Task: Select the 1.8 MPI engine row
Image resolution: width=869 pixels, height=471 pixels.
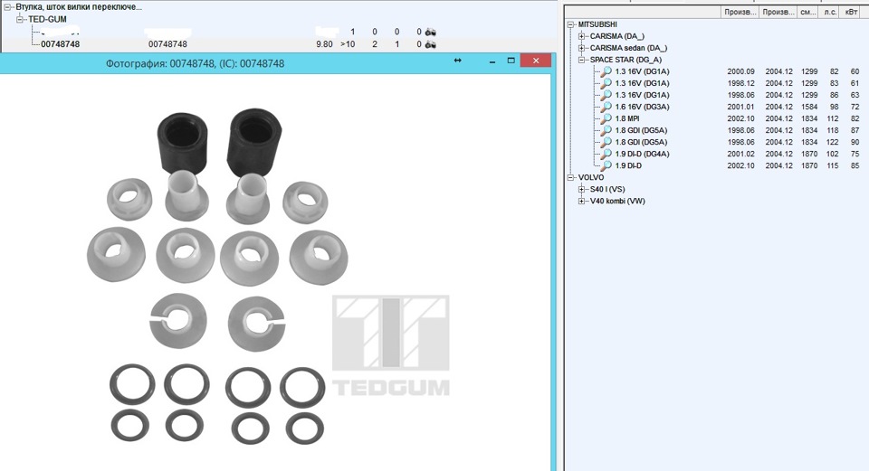Action: 626,118
